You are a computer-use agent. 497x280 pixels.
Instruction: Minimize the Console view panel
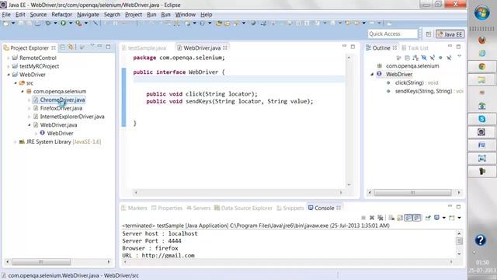[x=450, y=206]
